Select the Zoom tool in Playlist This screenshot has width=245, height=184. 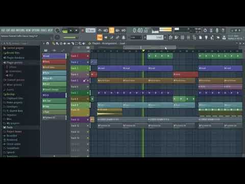(x=80, y=43)
